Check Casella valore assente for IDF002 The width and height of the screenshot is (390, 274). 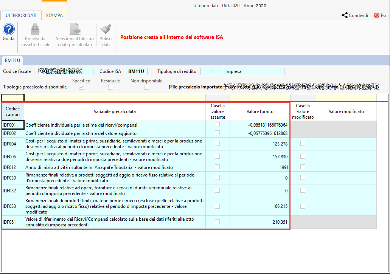point(218,133)
